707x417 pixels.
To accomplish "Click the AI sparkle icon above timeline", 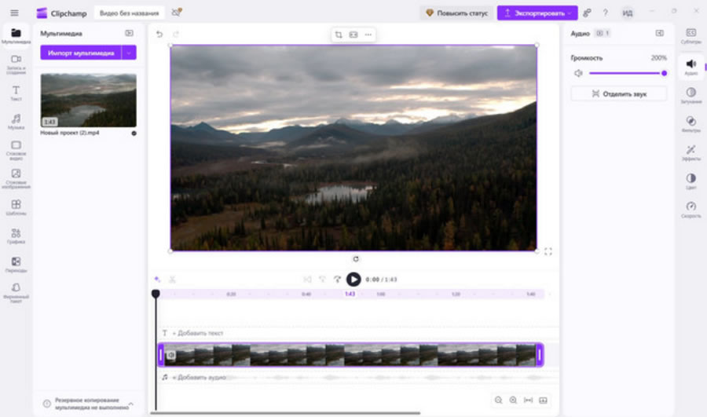I will click(x=157, y=280).
